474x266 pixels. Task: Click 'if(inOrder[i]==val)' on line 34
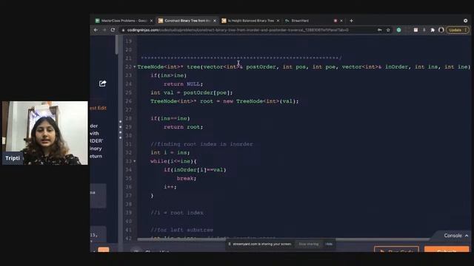[195, 170]
